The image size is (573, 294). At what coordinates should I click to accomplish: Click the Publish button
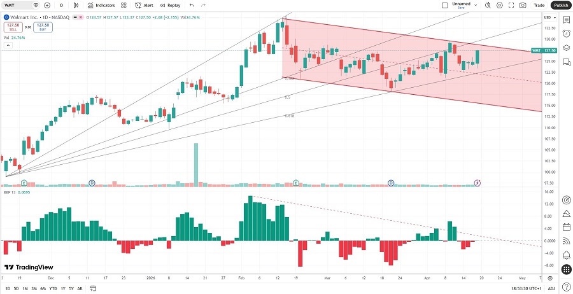click(560, 5)
